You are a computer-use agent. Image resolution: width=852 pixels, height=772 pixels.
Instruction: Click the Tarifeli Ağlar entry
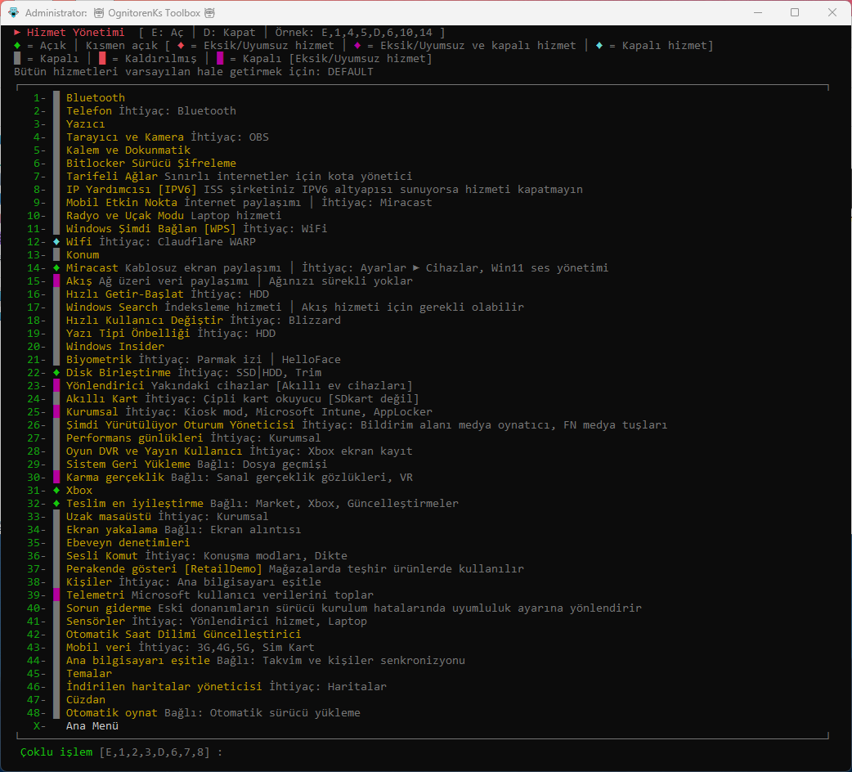pyautogui.click(x=112, y=176)
